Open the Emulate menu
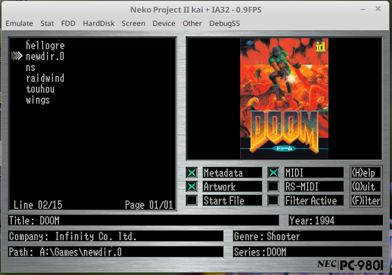The image size is (392, 275). 19,24
